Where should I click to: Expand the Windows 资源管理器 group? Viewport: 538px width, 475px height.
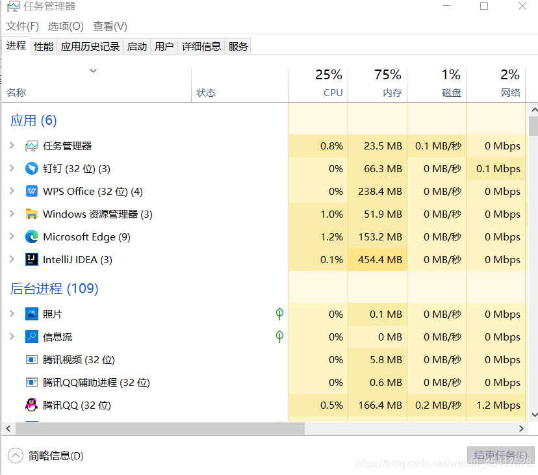tap(12, 214)
